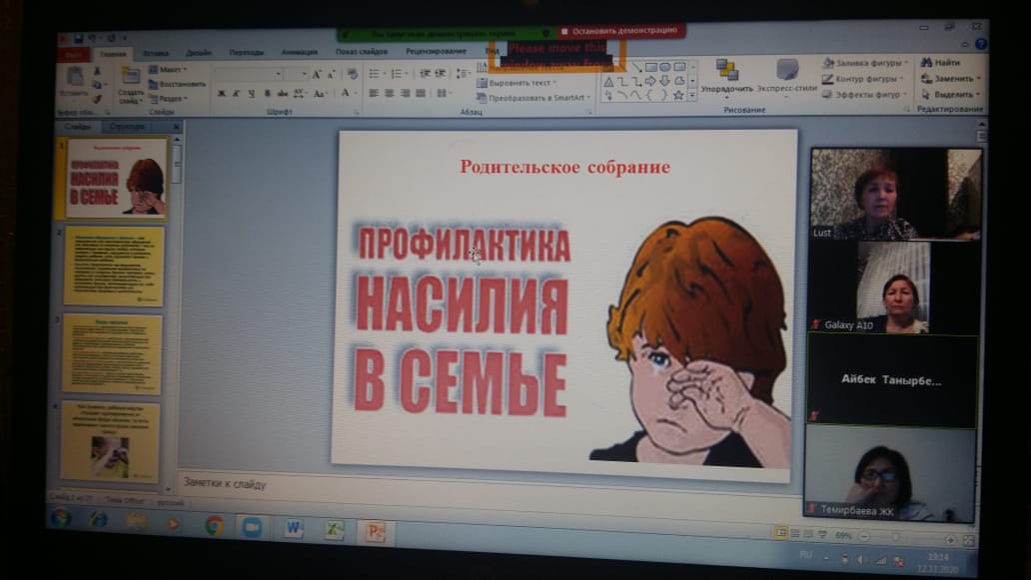The width and height of the screenshot is (1031, 580).
Task: Increase font size with the large A icon
Action: (x=317, y=74)
